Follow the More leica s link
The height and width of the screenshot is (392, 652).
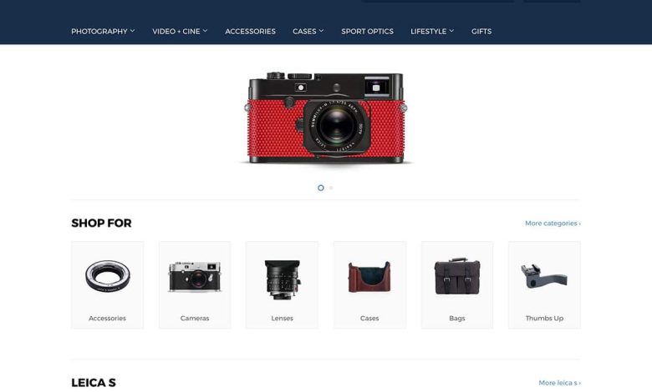pos(560,383)
